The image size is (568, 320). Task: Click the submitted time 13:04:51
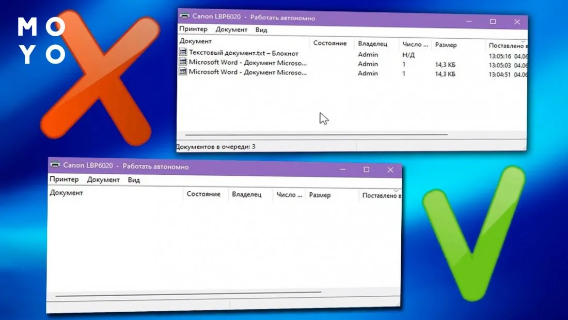coord(500,75)
